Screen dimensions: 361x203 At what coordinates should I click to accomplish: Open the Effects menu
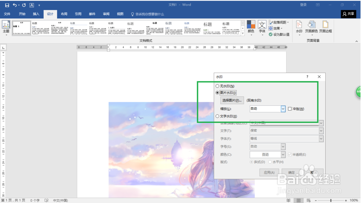click(x=275, y=28)
